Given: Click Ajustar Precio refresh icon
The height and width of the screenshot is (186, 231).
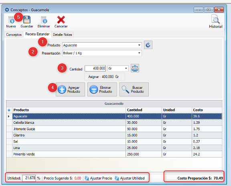Looking at the screenshot, I should pos(87,178).
